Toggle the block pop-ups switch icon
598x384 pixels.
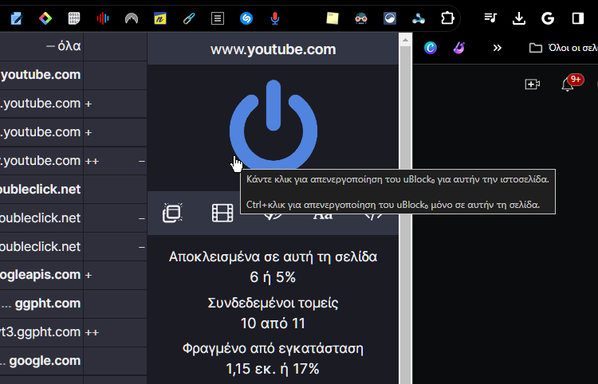coord(172,213)
